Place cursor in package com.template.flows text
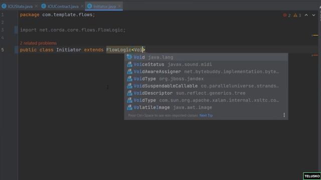This screenshot has width=321, height=180. [57, 15]
